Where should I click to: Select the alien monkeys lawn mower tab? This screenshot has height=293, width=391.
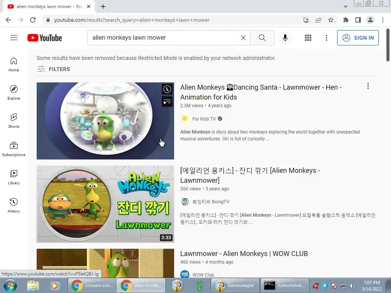click(48, 6)
